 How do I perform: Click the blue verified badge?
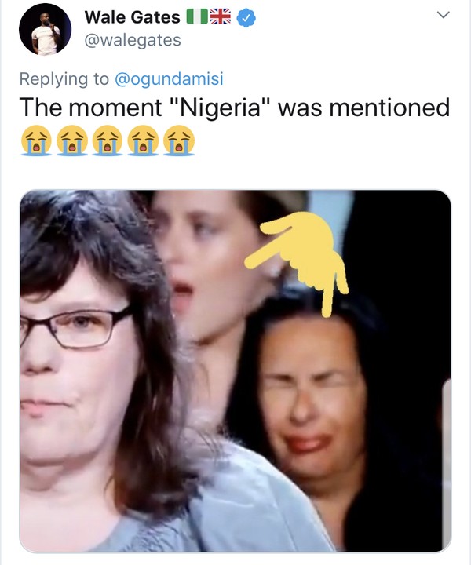(x=249, y=16)
